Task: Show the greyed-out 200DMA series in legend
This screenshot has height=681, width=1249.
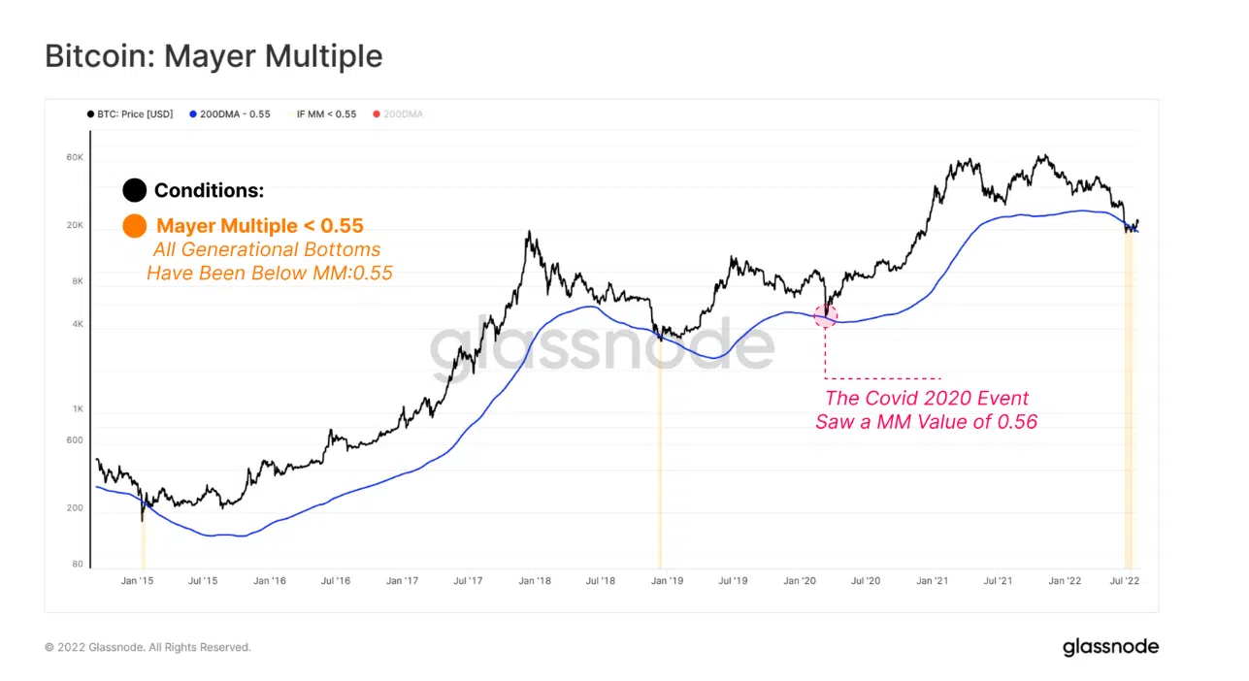Action: click(x=403, y=114)
